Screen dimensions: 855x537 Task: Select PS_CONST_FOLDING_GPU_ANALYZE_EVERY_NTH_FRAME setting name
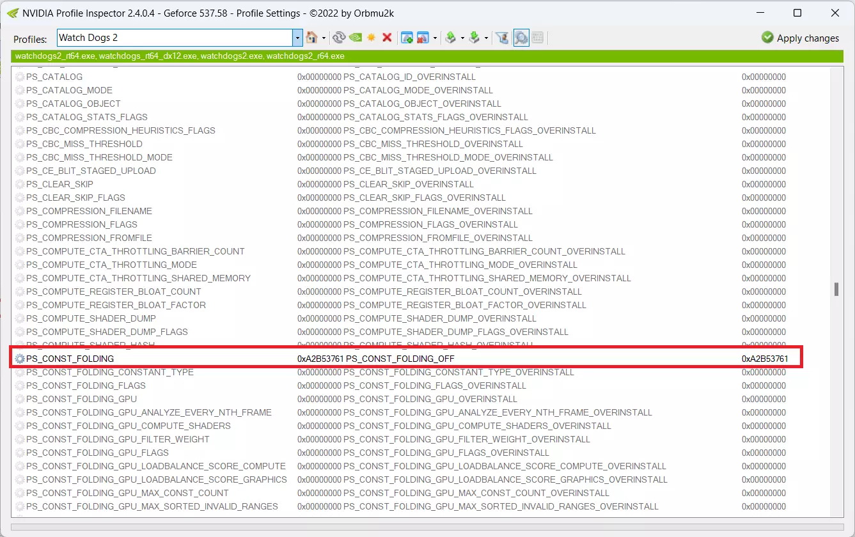(149, 412)
